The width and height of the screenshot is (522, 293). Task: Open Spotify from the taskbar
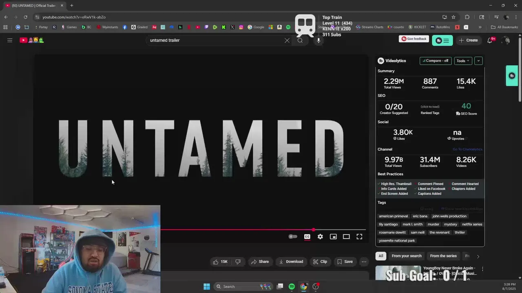[x=292, y=286]
